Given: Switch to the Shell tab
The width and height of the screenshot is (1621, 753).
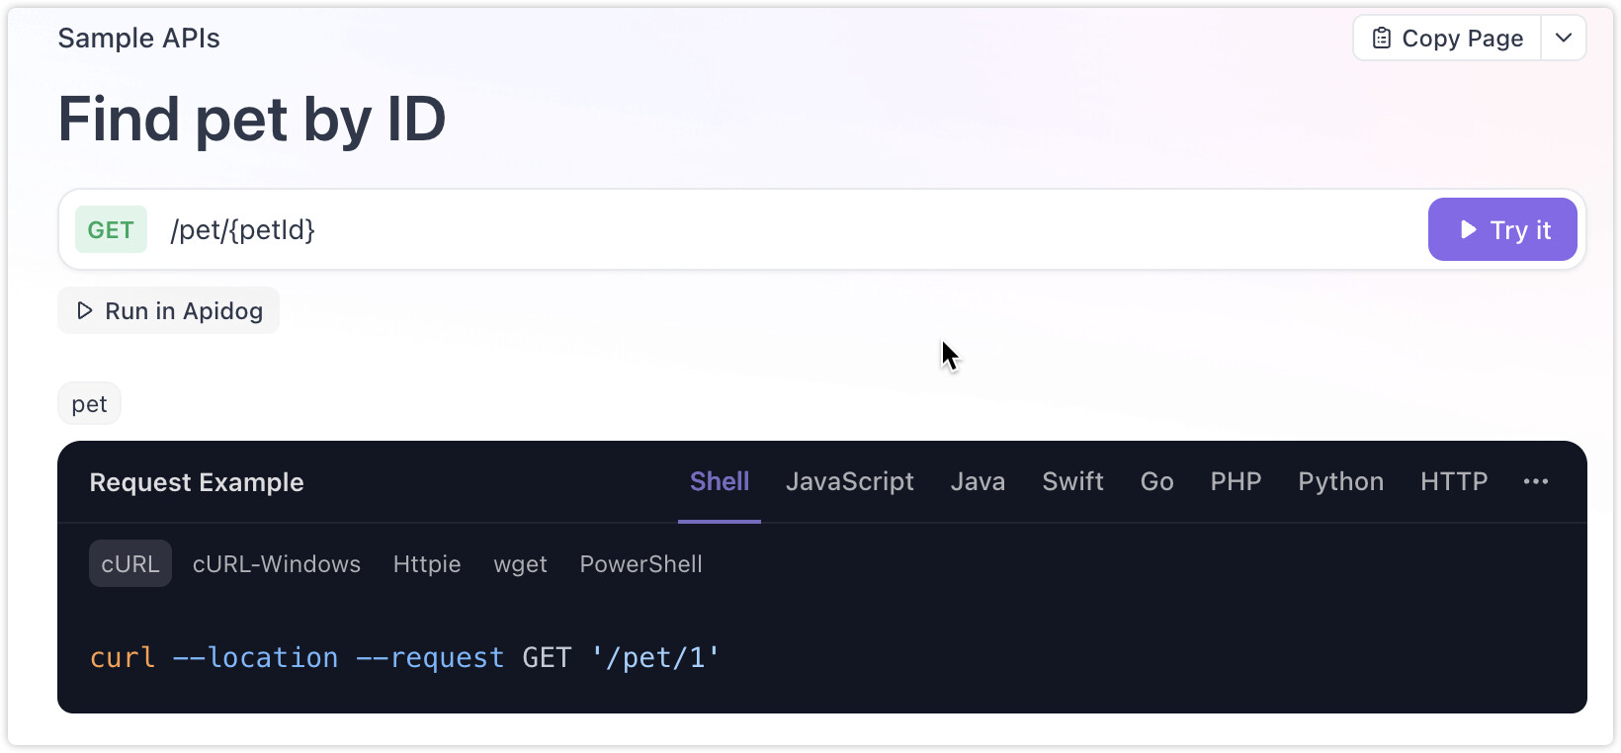Looking at the screenshot, I should click(x=720, y=481).
